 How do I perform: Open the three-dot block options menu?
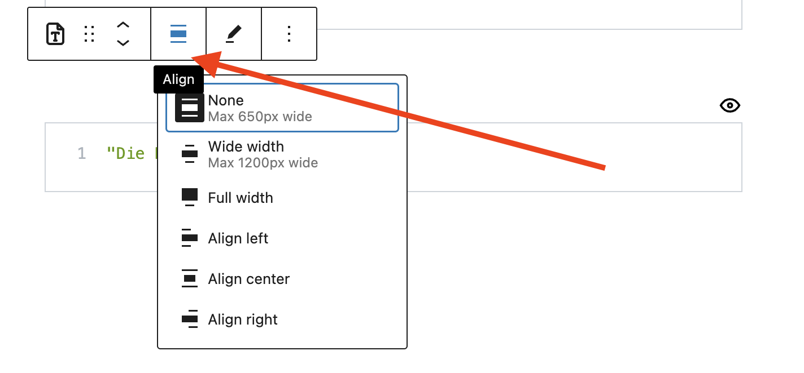coord(289,34)
